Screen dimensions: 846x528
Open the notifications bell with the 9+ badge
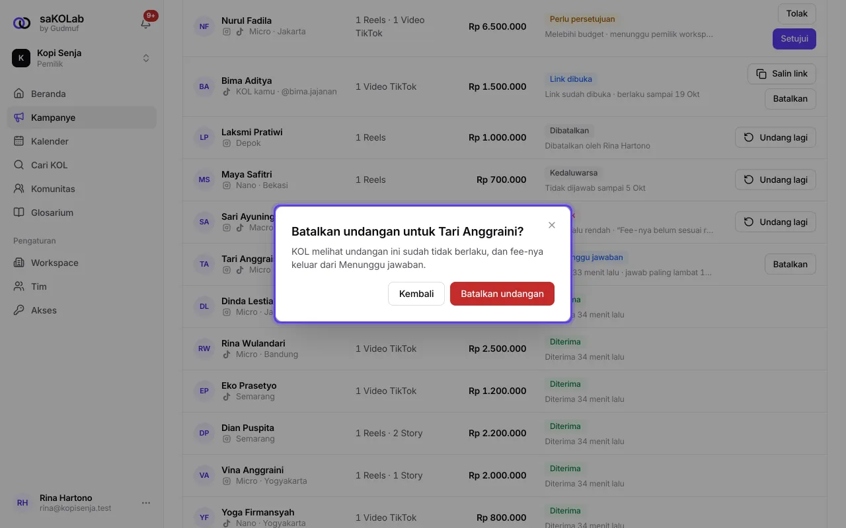tap(146, 23)
